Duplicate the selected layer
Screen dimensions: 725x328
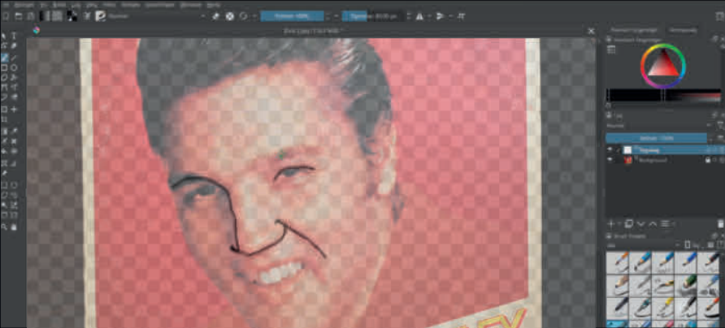point(629,223)
